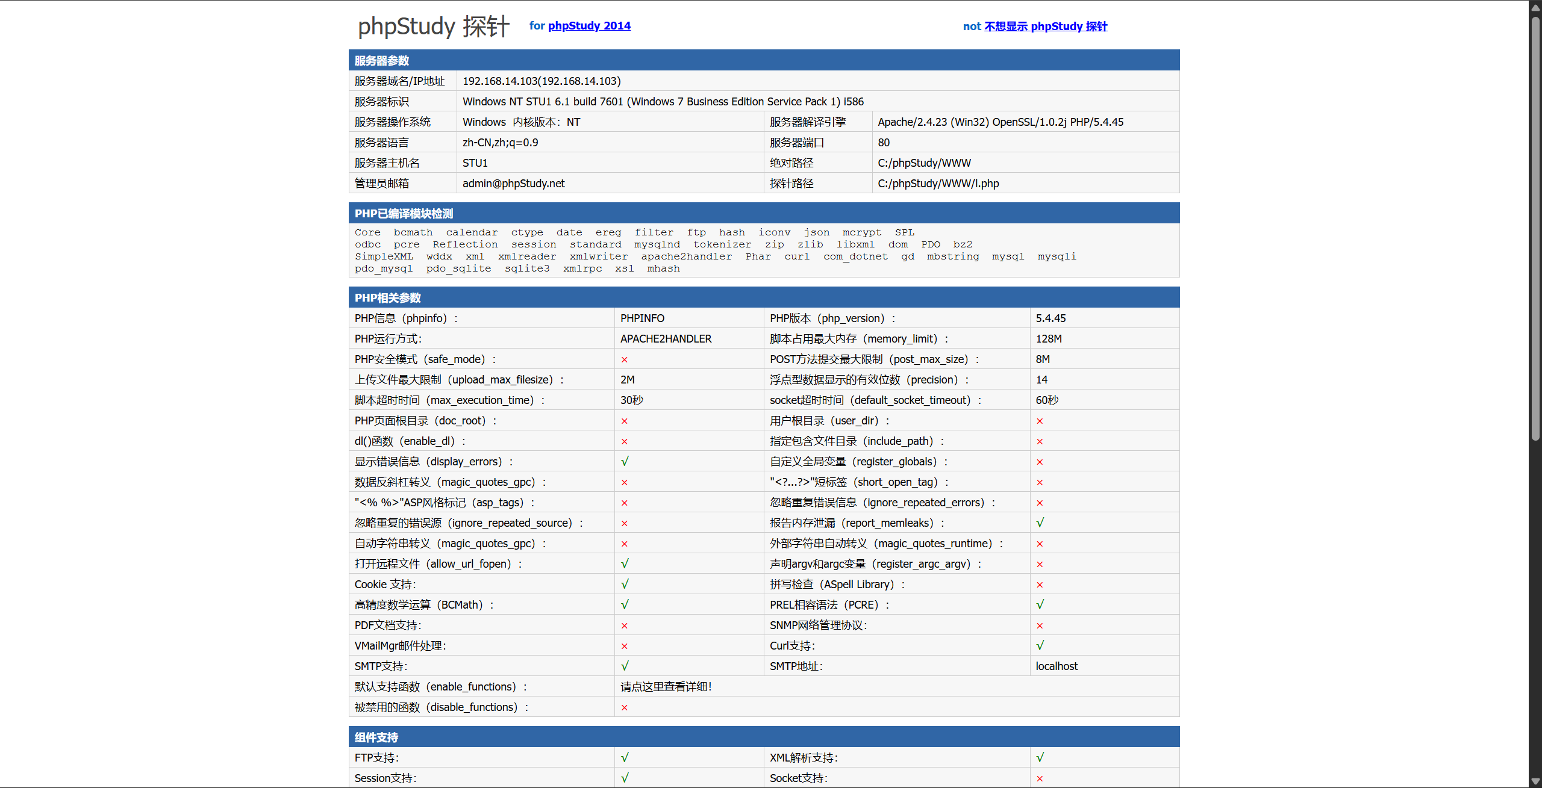This screenshot has width=1542, height=788.
Task: Open the phpStudy 2014 link
Action: click(588, 26)
